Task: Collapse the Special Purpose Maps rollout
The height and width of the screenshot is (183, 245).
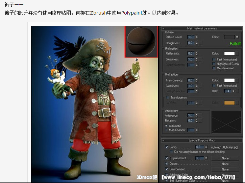Action: click(x=163, y=140)
